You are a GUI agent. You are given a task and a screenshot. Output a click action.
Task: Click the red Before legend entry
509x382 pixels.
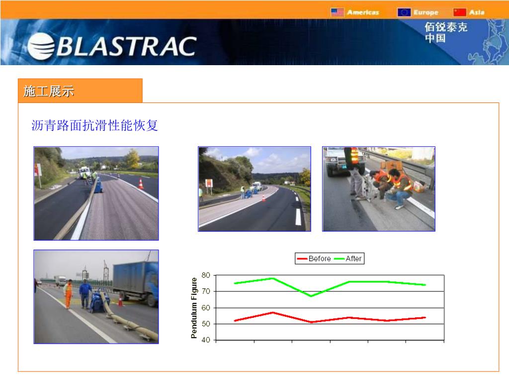tap(314, 259)
